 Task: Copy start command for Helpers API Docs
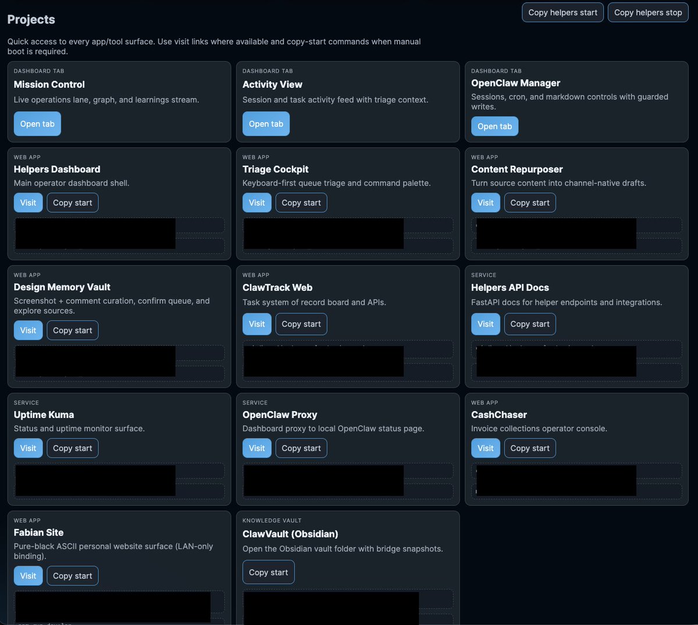(x=530, y=324)
